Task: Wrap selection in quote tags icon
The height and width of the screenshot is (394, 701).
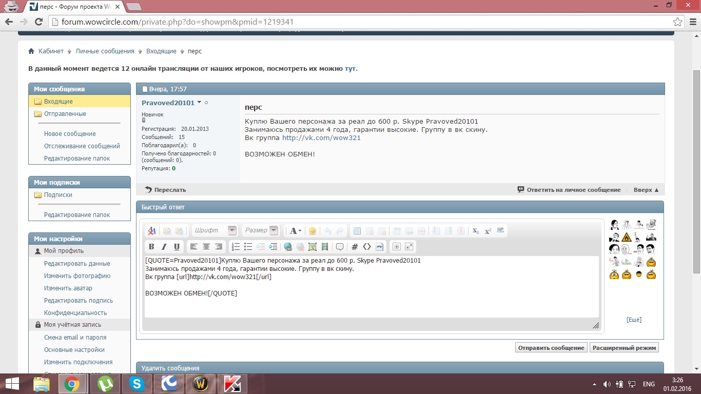Action: (340, 247)
